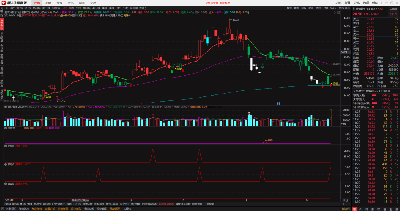Image resolution: width=400 pixels, height=211 pixels.
Task: Click the diamond icon above price axis
Action: coord(335,12)
